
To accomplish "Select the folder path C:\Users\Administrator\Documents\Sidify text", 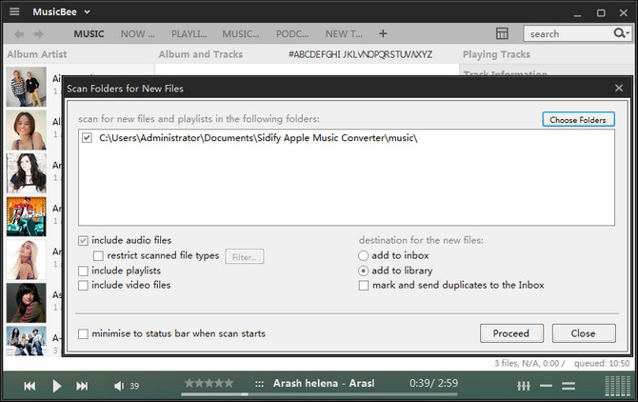I will pyautogui.click(x=258, y=138).
